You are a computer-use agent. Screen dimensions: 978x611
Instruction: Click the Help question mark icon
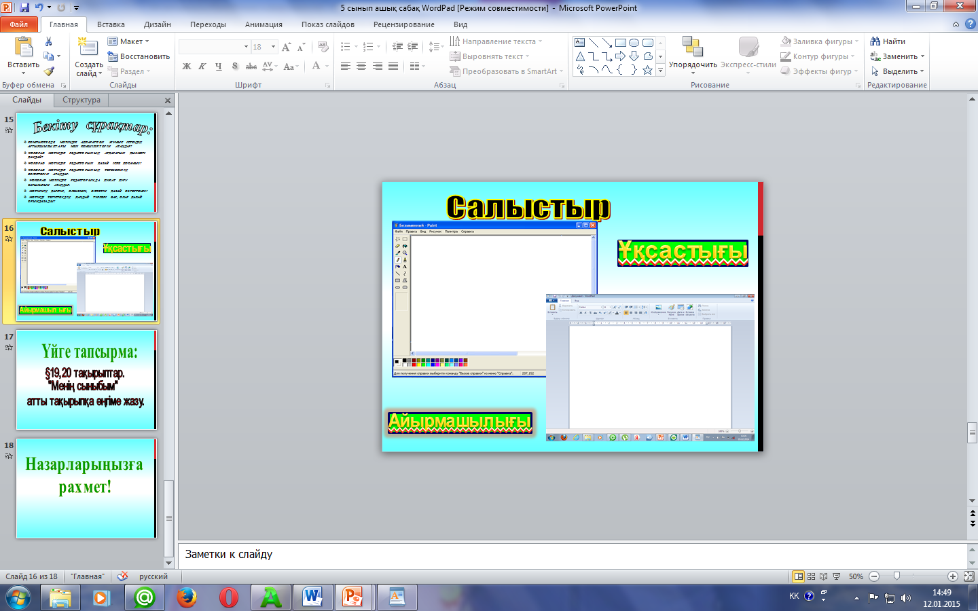click(x=971, y=24)
